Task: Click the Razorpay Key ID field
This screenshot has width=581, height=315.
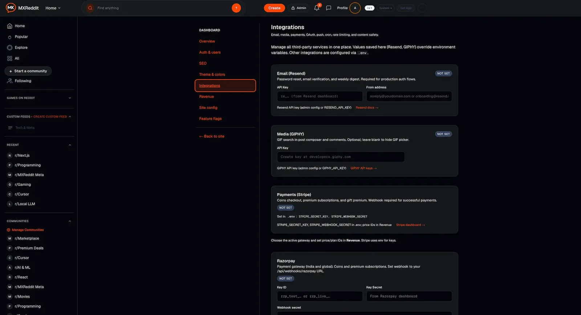Action: 320,296
